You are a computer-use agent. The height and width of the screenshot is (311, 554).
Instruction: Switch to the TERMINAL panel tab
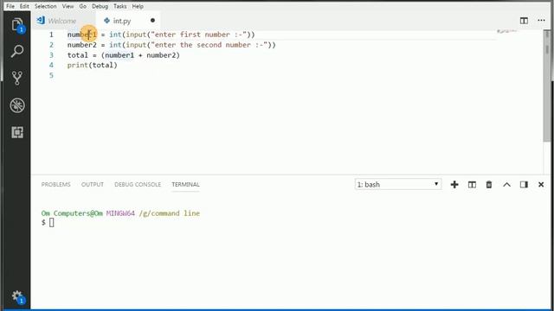click(x=185, y=184)
